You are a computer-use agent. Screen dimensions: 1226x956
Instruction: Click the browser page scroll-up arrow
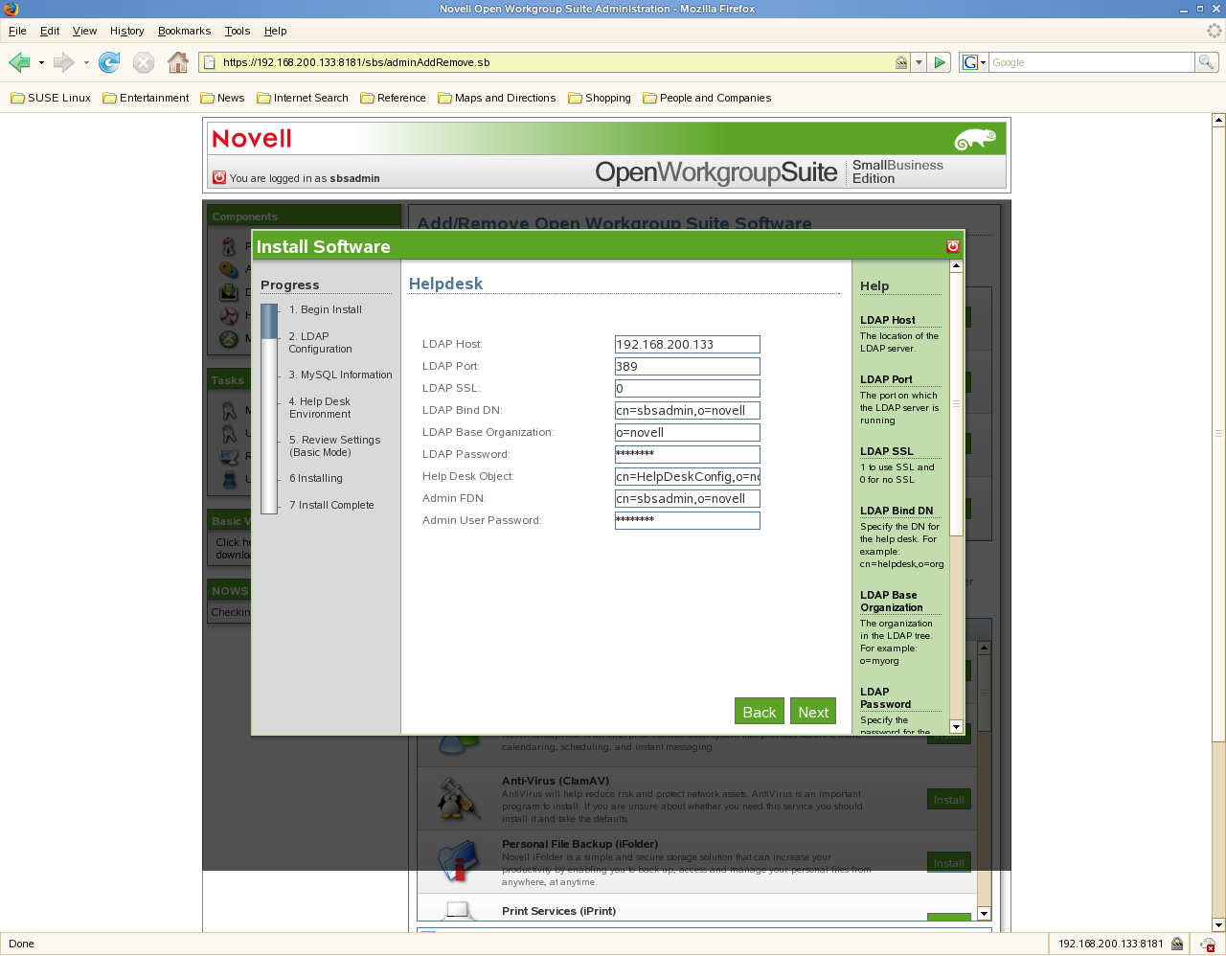[1218, 120]
